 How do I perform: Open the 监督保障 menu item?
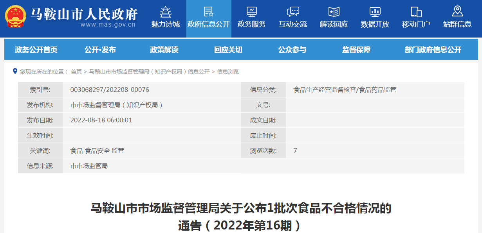(356, 50)
